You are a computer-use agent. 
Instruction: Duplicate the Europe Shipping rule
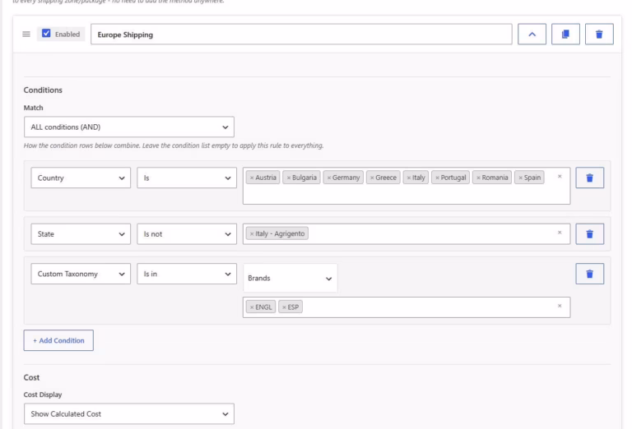tap(565, 35)
